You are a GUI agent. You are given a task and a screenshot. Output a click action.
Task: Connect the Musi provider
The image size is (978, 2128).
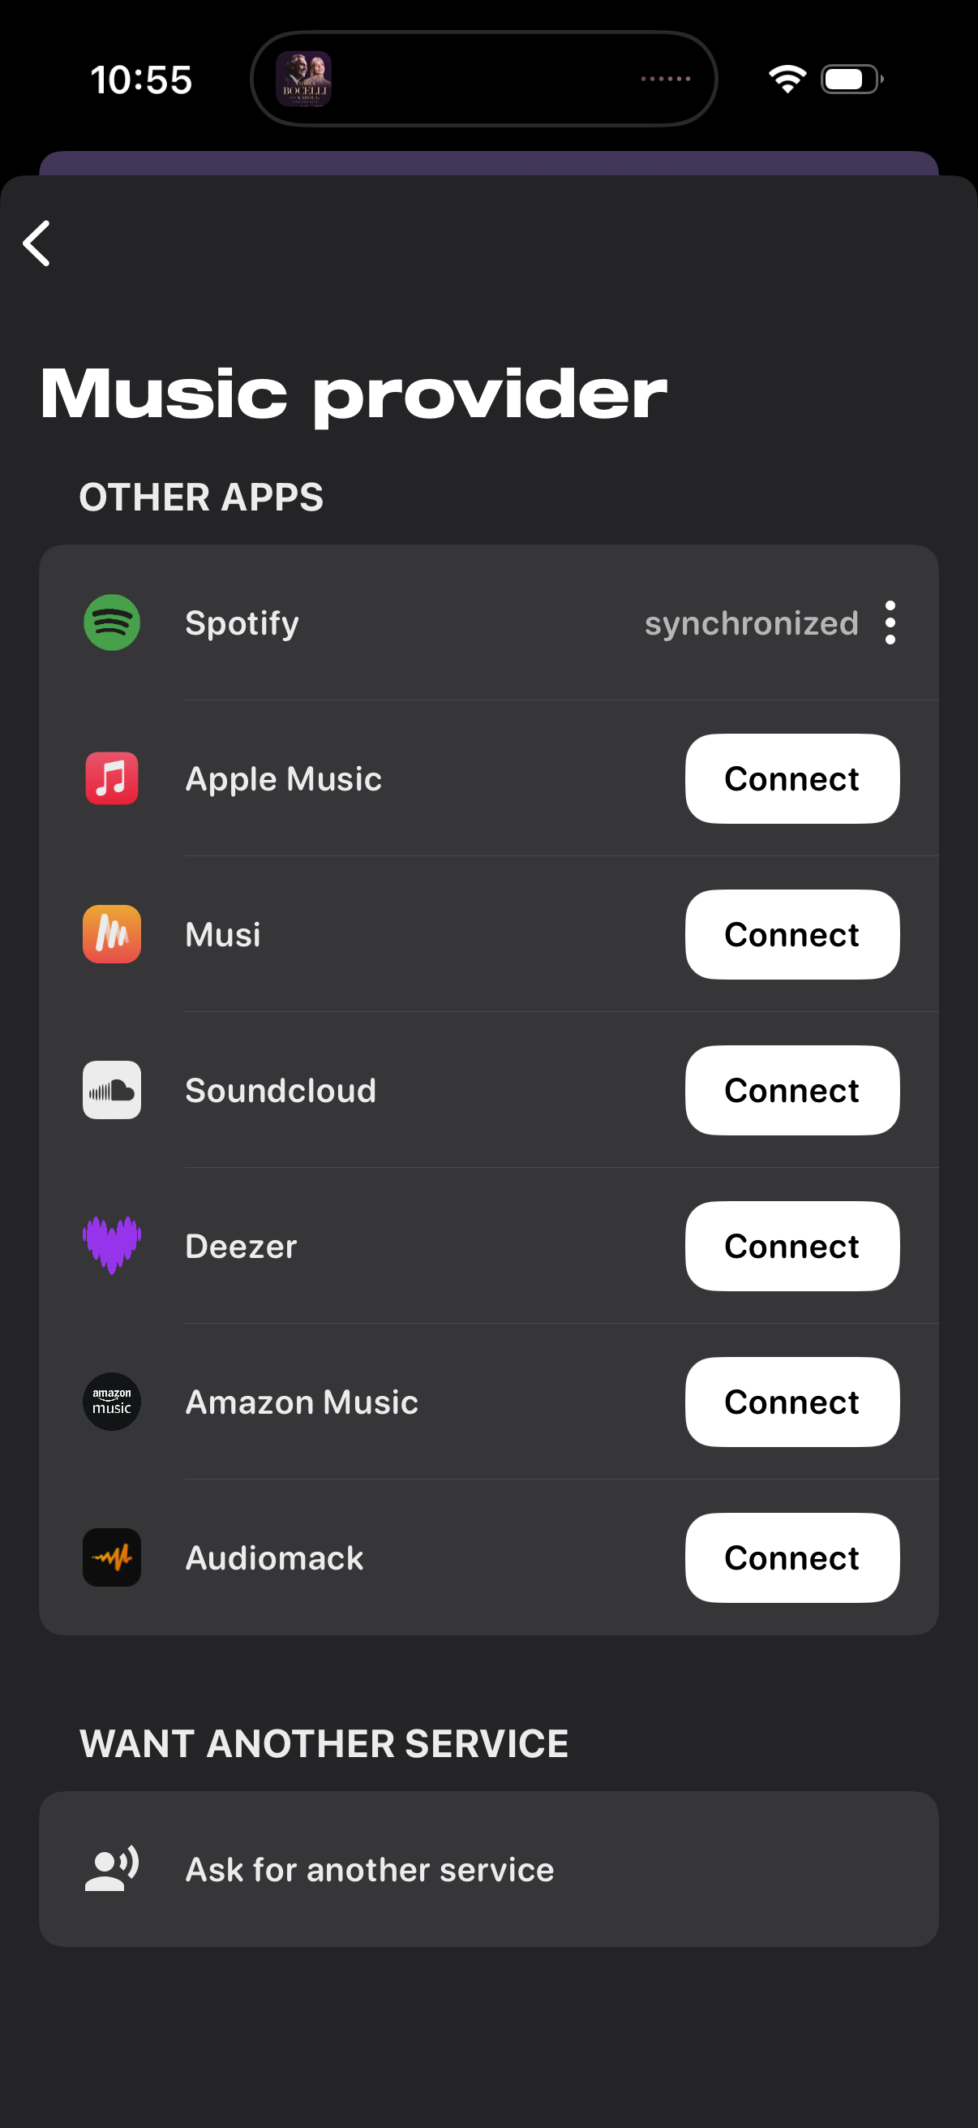coord(791,934)
